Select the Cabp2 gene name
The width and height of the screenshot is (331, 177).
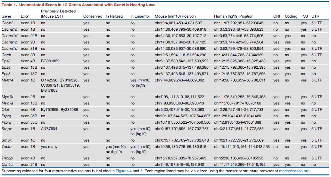[x=7, y=23]
